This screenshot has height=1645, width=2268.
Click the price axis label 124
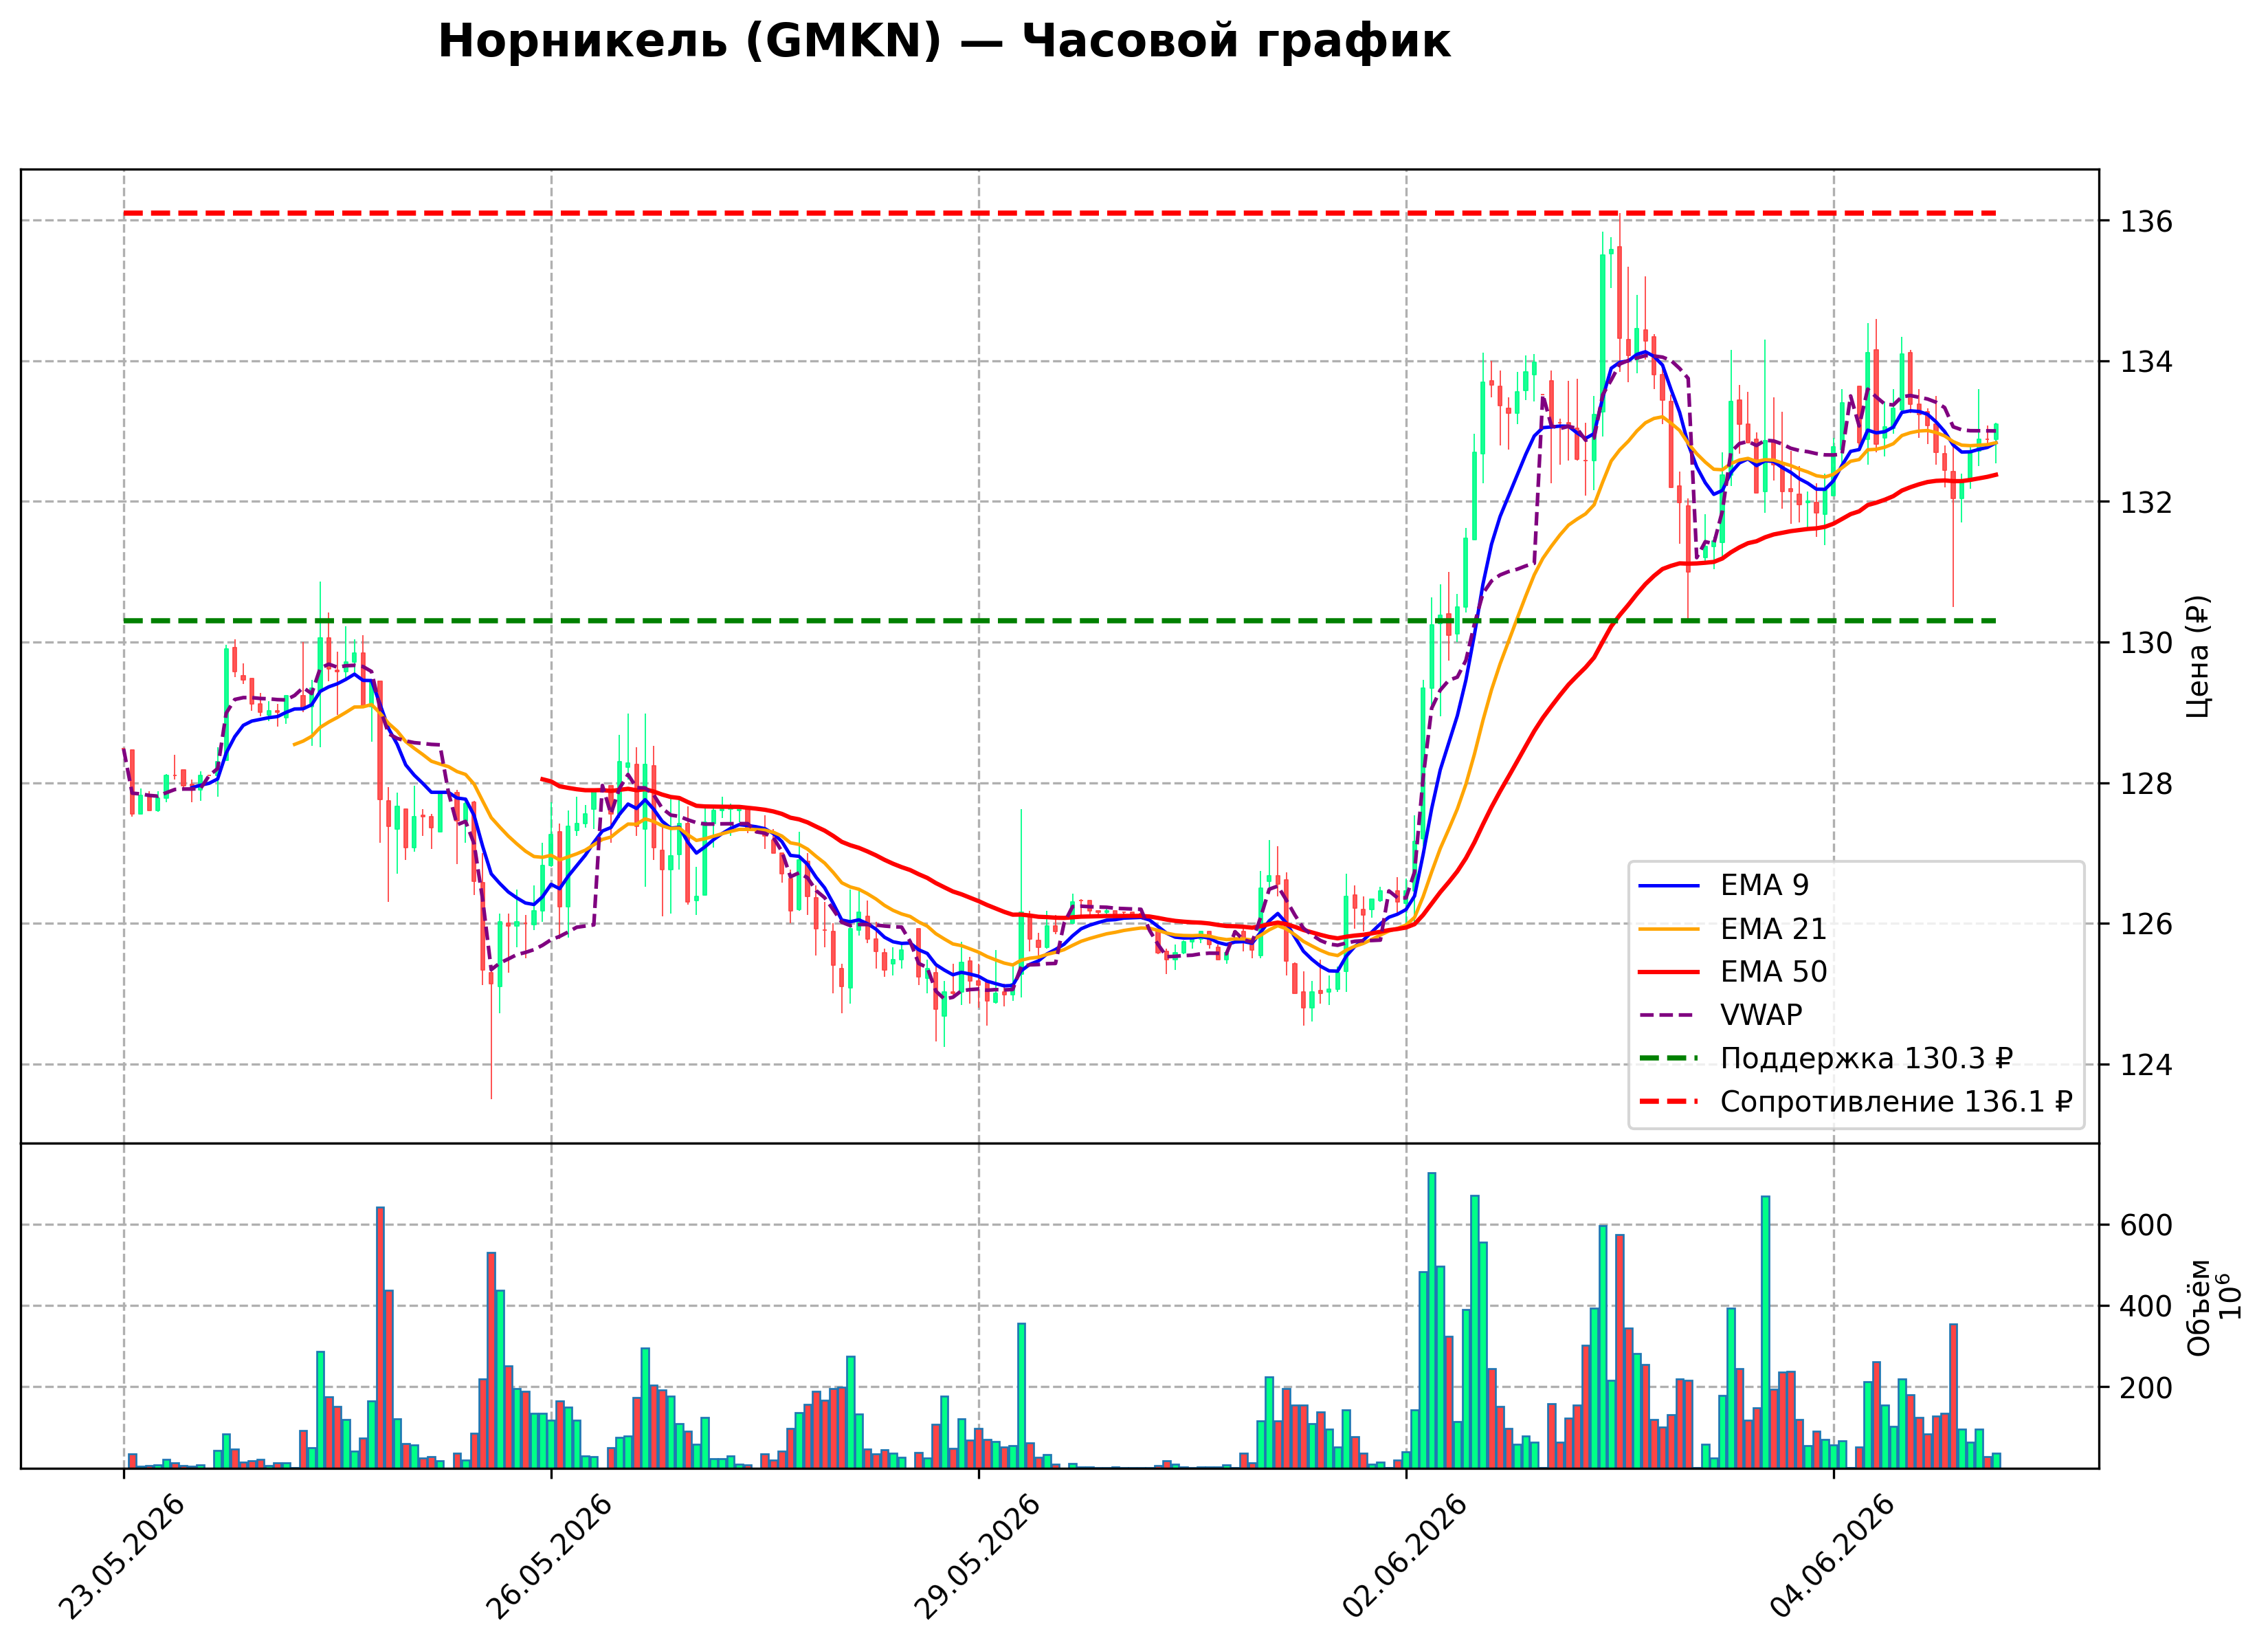point(2147,1065)
